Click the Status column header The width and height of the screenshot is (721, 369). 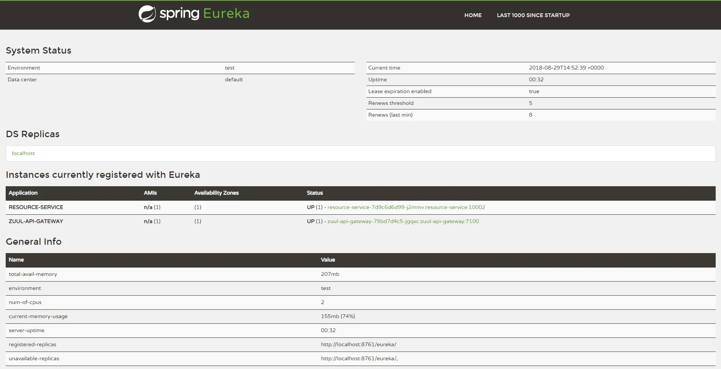315,193
